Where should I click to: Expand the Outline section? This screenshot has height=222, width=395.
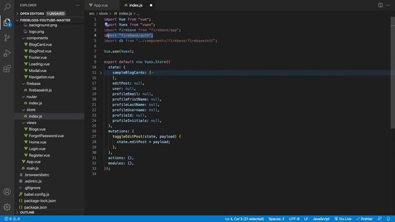[x=27, y=212]
